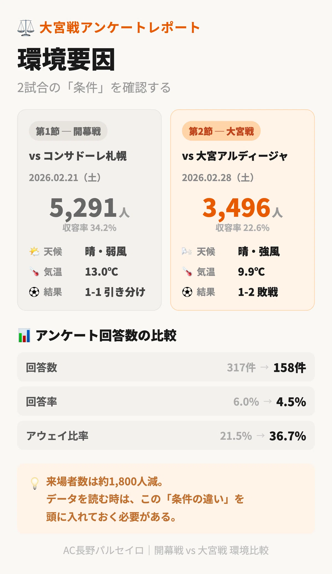332x574 pixels.
Task: Click the soccer ball icon beside 1-2 敗戦
Action: [187, 292]
